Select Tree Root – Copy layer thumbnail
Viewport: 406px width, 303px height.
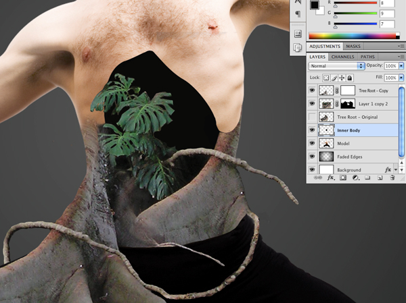point(326,90)
